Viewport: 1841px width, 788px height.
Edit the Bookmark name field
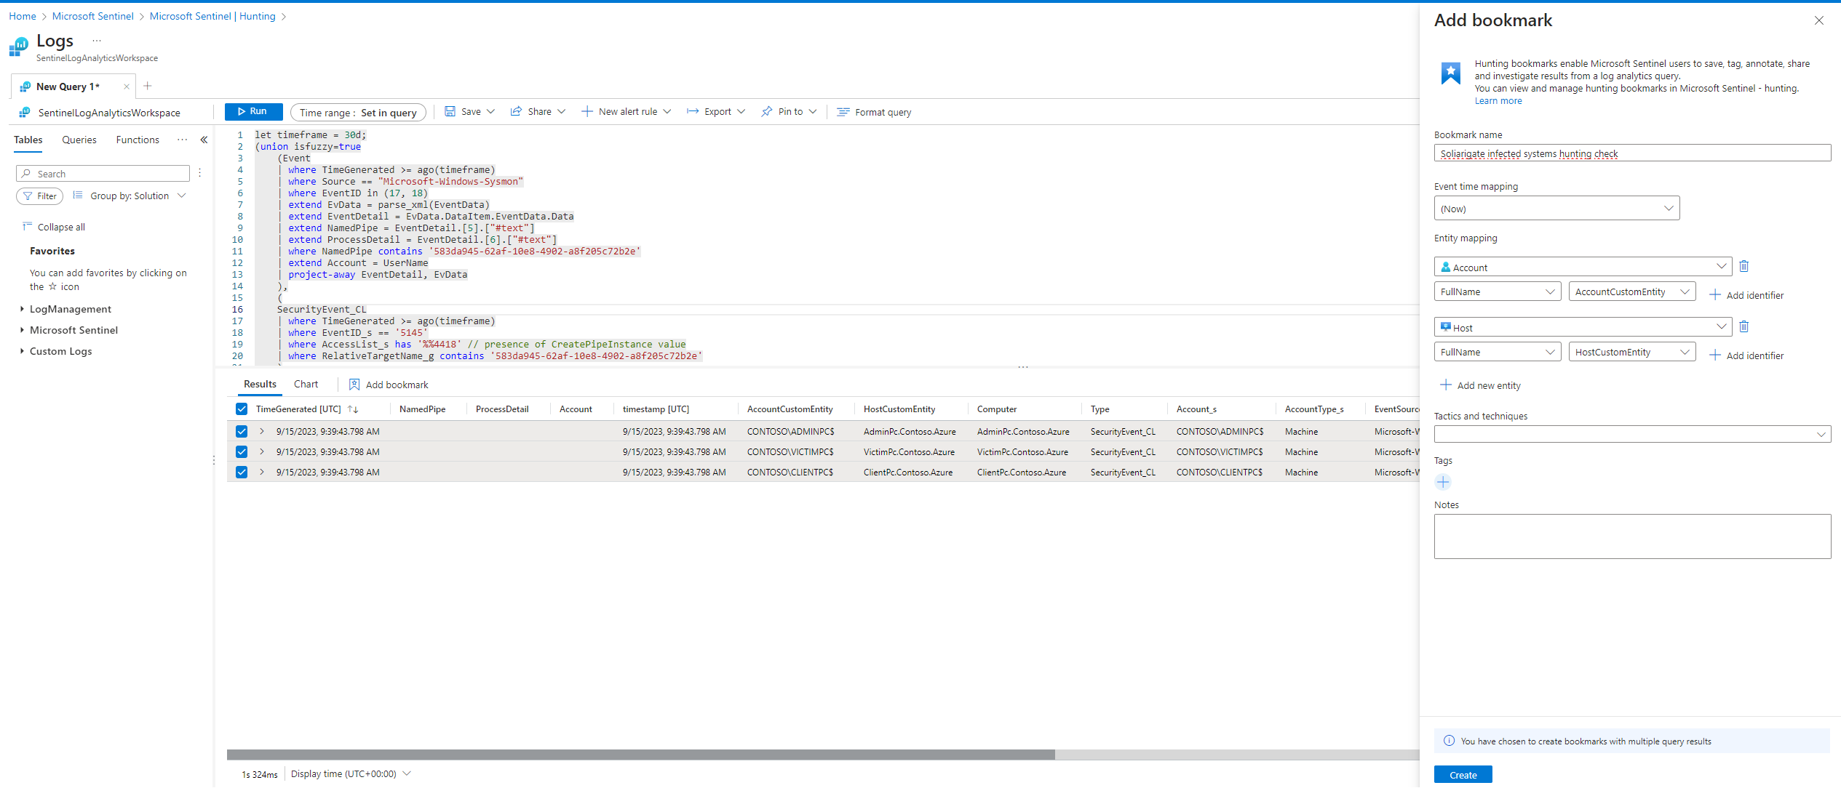point(1632,153)
